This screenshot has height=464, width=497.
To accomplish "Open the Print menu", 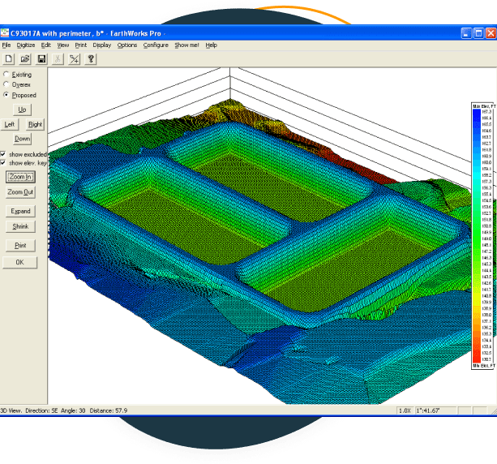I will pyautogui.click(x=80, y=45).
